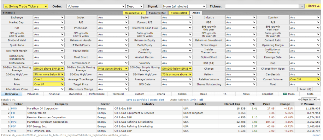Viewport: 323px width, 140px height.
Task: Open the RSI (14) filter dropdown
Action: tap(241, 63)
